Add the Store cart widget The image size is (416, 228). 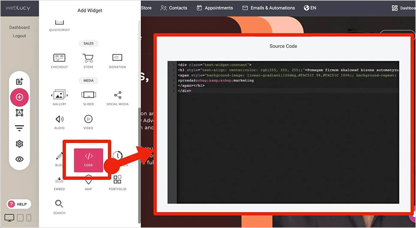point(89,61)
